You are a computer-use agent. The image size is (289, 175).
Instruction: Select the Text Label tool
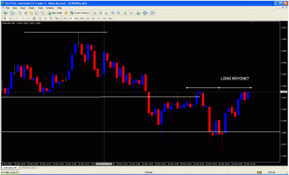(x=51, y=18)
